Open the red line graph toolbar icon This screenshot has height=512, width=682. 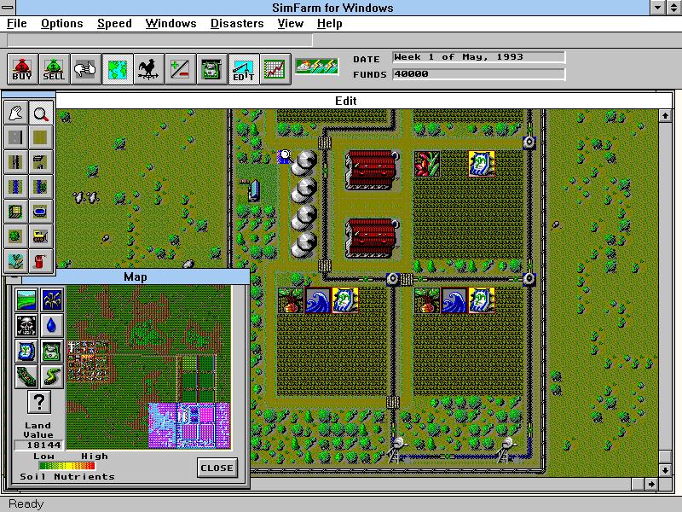tap(275, 69)
